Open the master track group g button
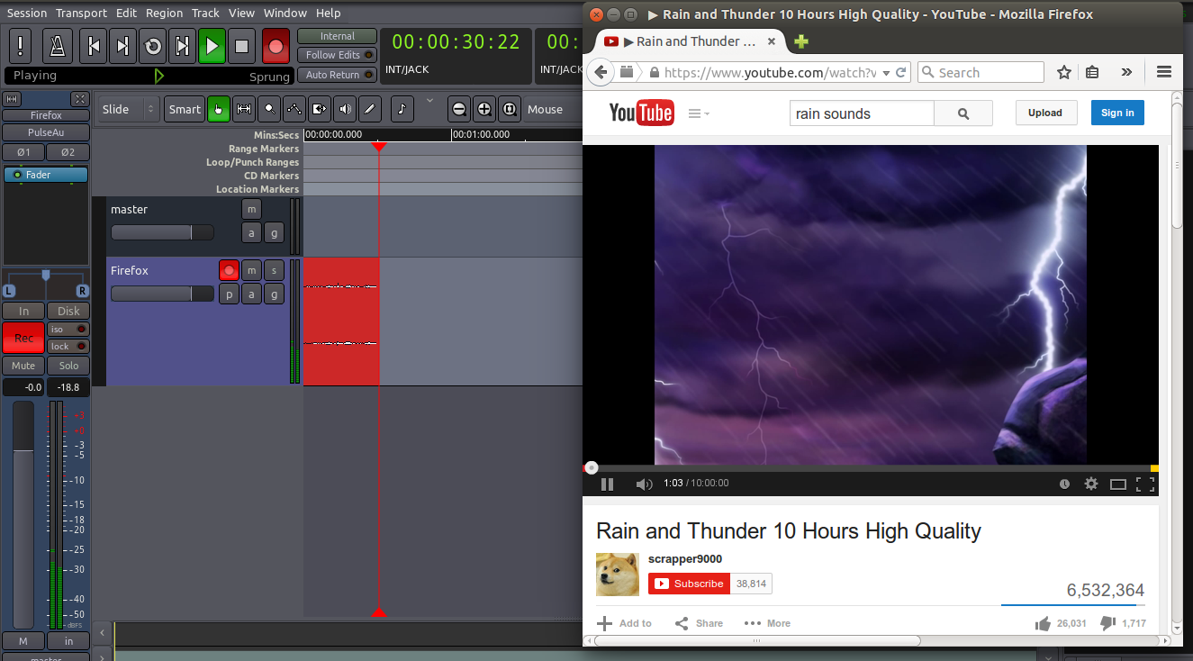1193x661 pixels. point(274,232)
